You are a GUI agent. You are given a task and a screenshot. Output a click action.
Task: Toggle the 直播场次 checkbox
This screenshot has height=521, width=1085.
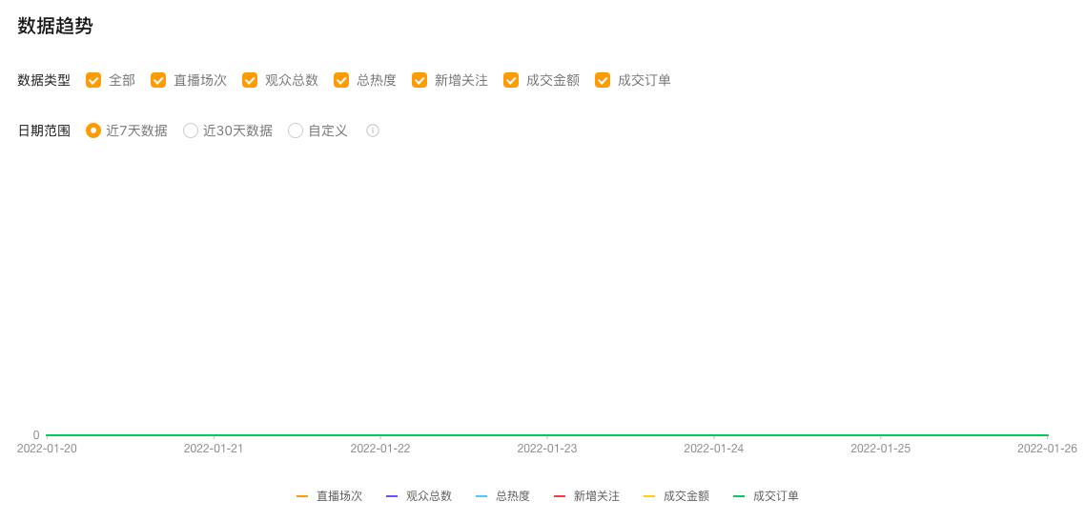(158, 80)
